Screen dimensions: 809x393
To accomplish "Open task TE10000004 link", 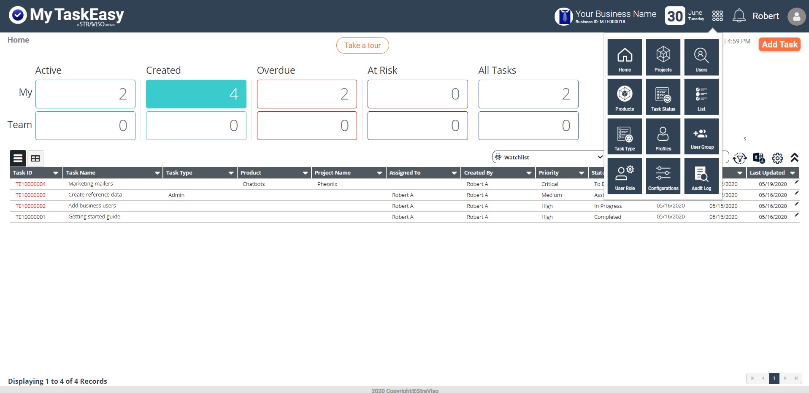I will (x=30, y=184).
